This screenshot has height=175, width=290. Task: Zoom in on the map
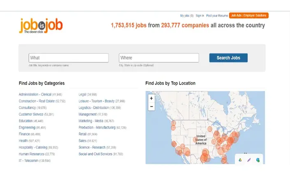(x=151, y=98)
